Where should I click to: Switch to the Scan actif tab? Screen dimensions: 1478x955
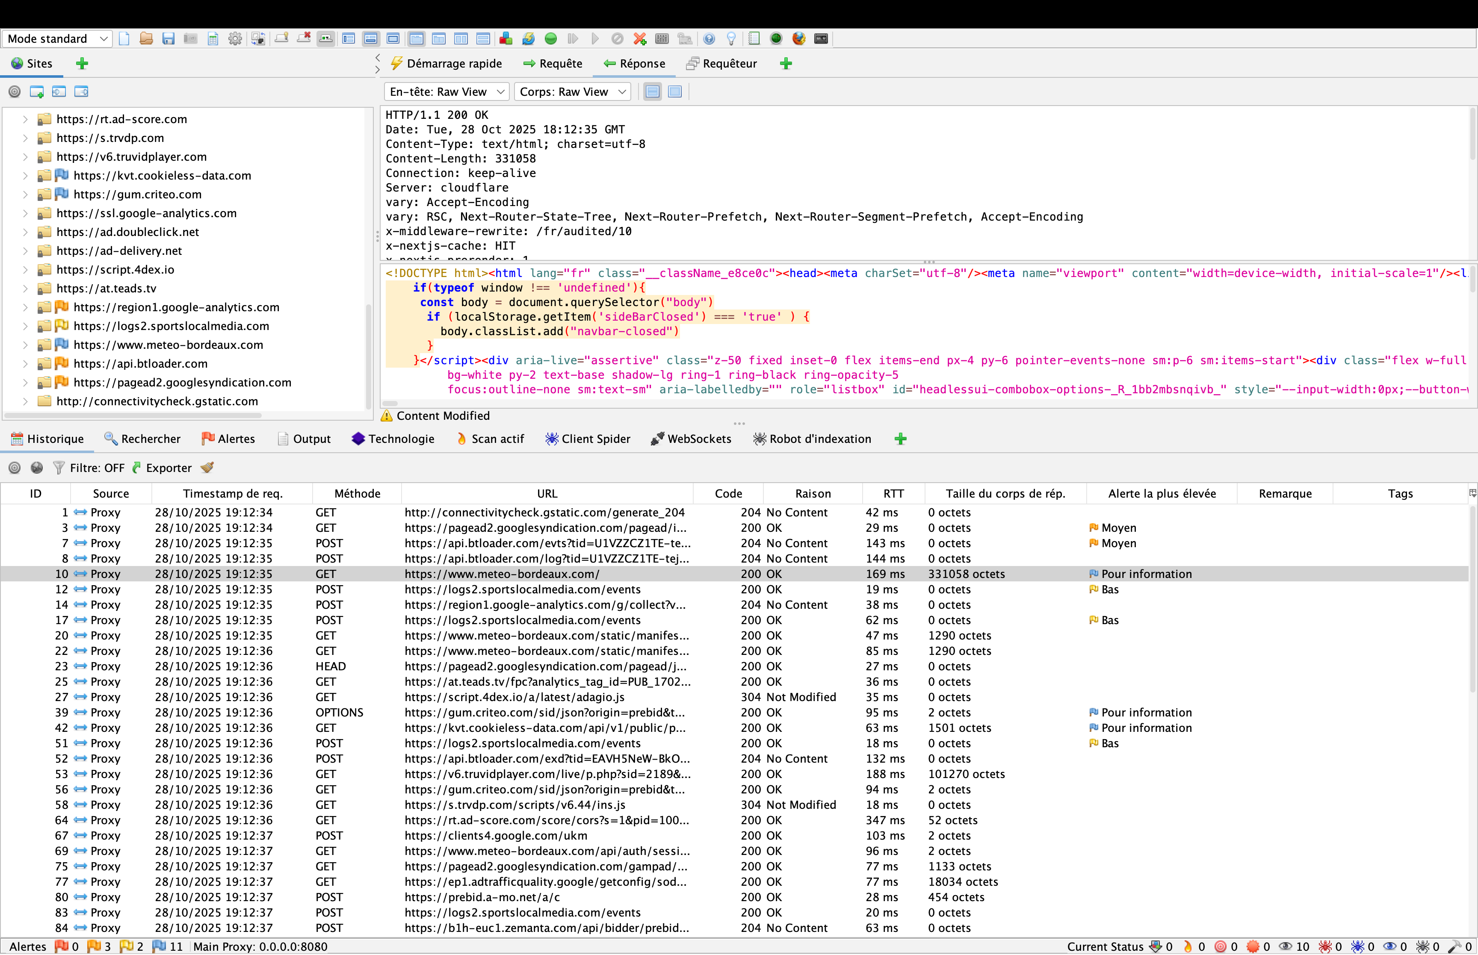click(x=490, y=439)
